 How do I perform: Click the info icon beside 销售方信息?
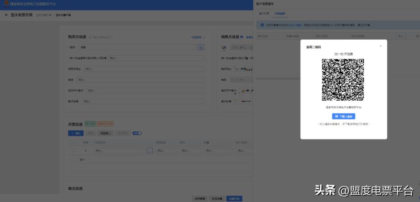point(242,37)
